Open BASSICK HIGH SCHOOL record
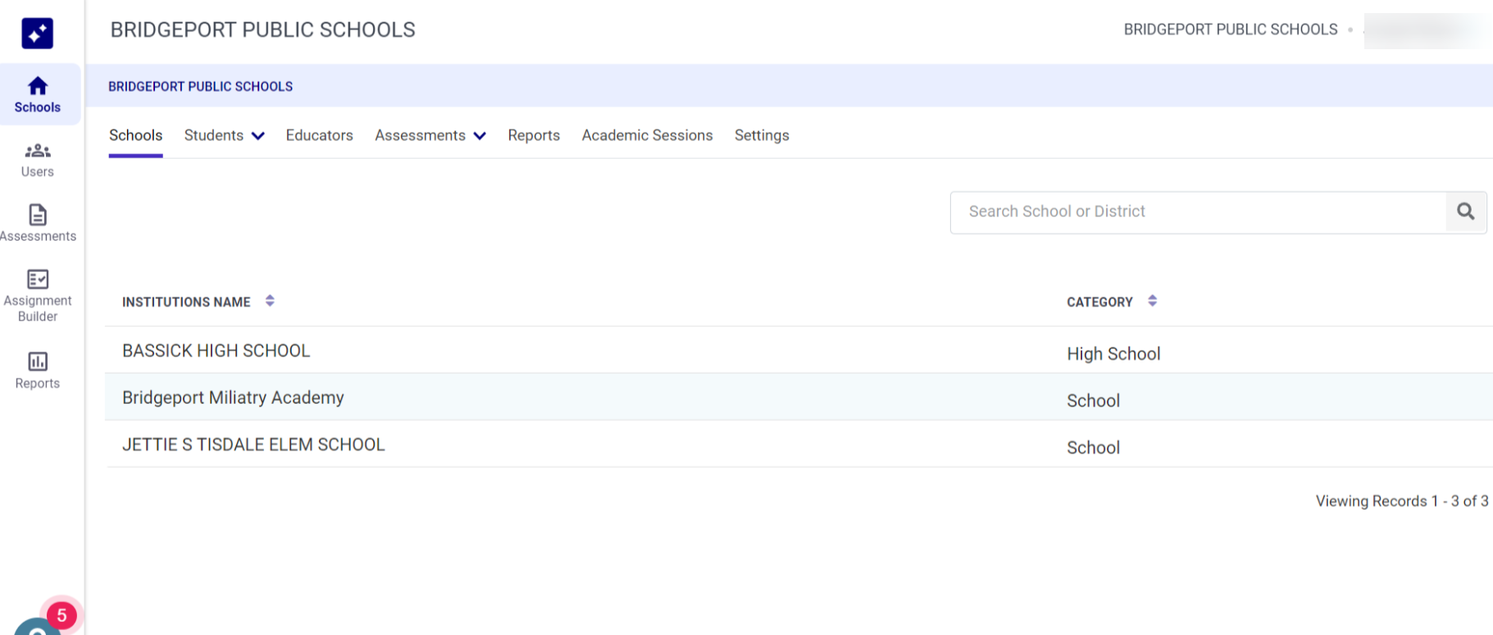 [x=216, y=352]
